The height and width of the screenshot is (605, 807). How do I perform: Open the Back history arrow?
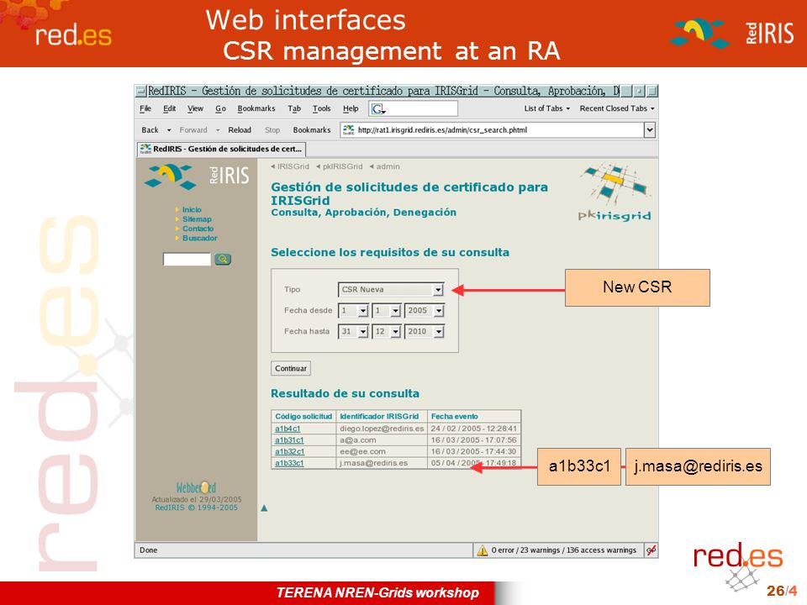[169, 130]
